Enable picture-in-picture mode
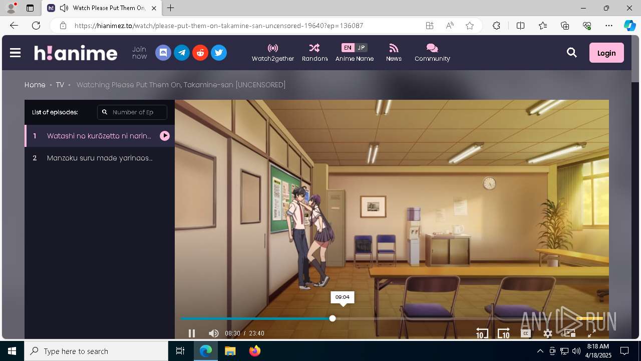The height and width of the screenshot is (361, 641). pyautogui.click(x=570, y=333)
